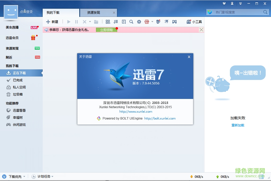Viewport: 271px width, 181px height.
Task: Click the download speedup swallow icon
Action: (166, 22)
